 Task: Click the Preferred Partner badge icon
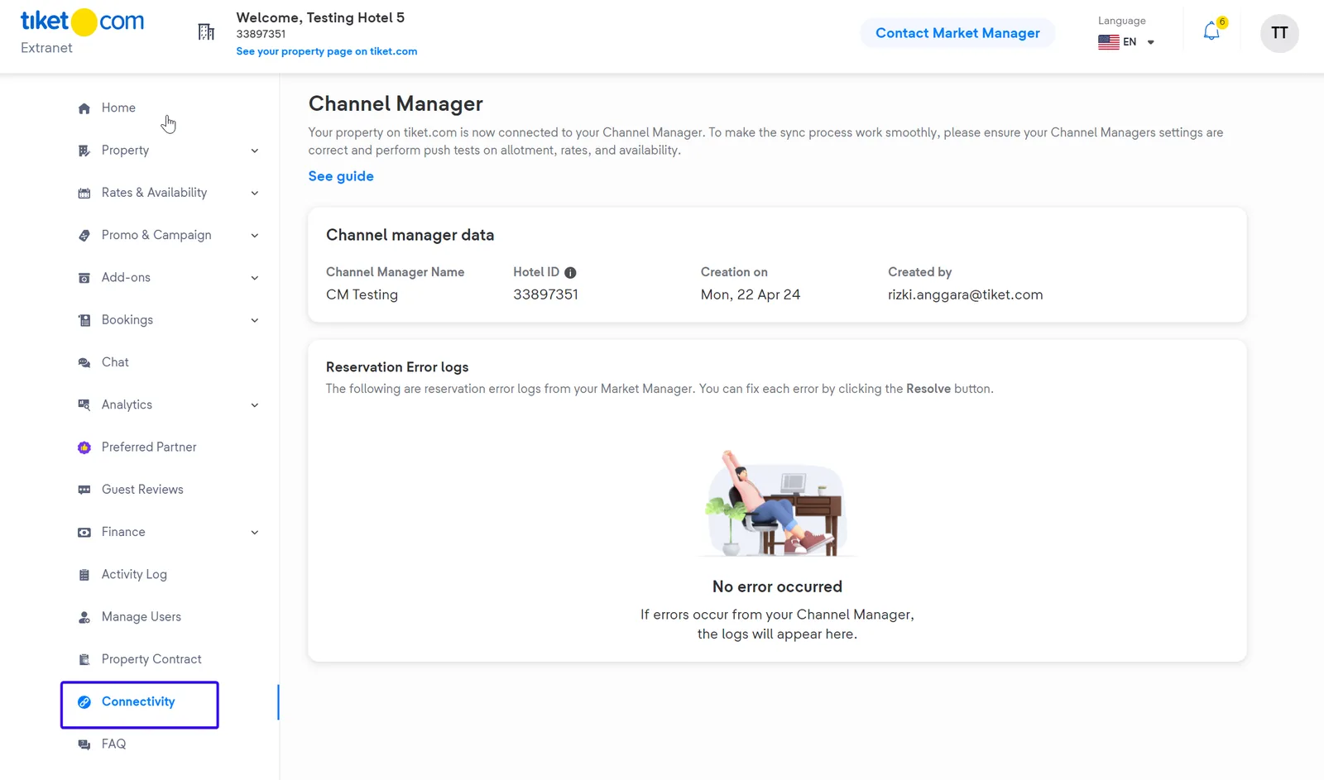click(84, 447)
